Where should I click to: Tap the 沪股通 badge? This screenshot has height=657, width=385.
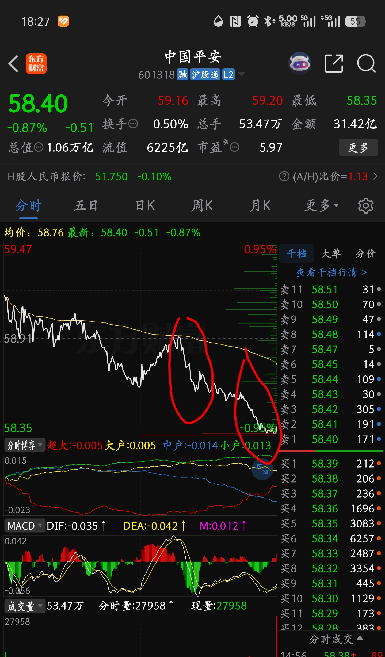205,74
